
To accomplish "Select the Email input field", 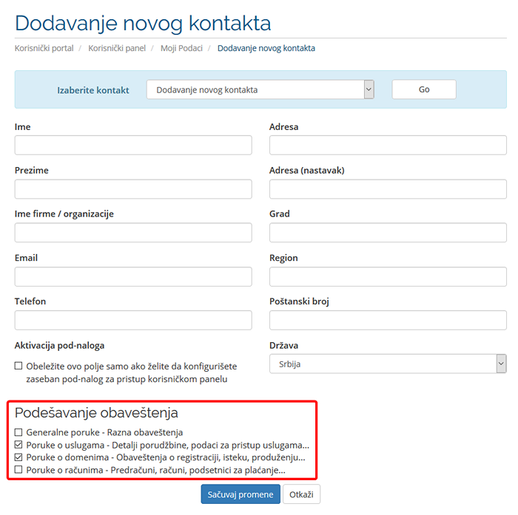I will pyautogui.click(x=133, y=277).
